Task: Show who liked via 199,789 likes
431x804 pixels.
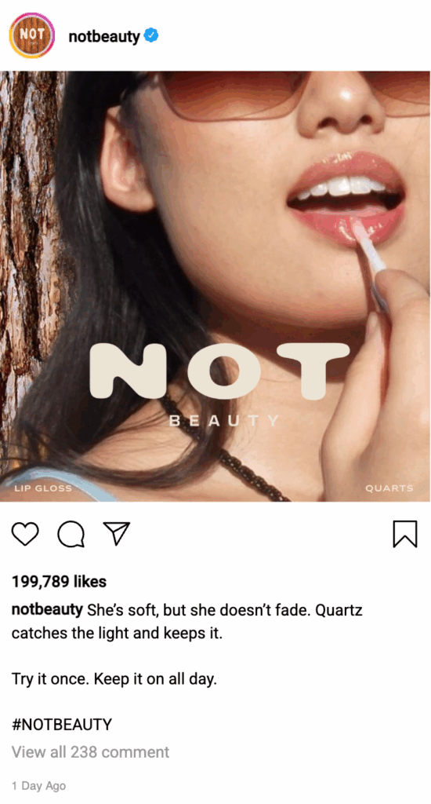Action: coord(59,582)
